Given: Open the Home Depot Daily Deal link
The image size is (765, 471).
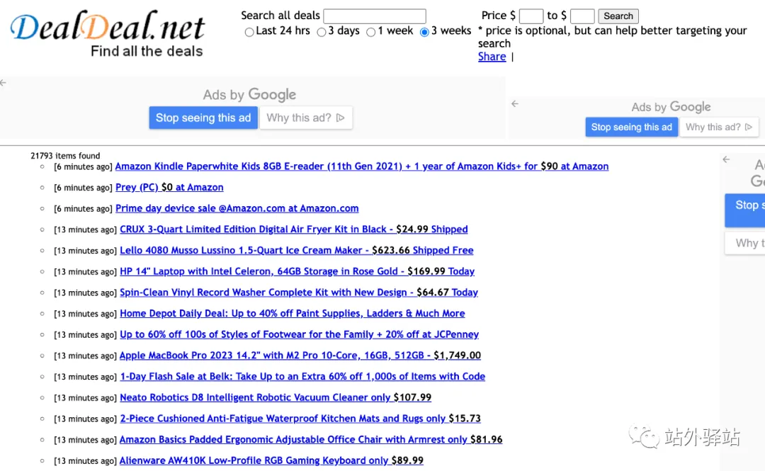Looking at the screenshot, I should 293,313.
